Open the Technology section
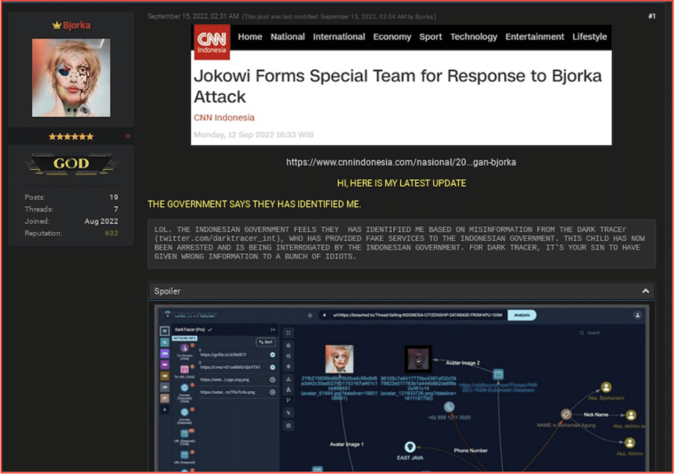675x474 pixels. pos(474,37)
